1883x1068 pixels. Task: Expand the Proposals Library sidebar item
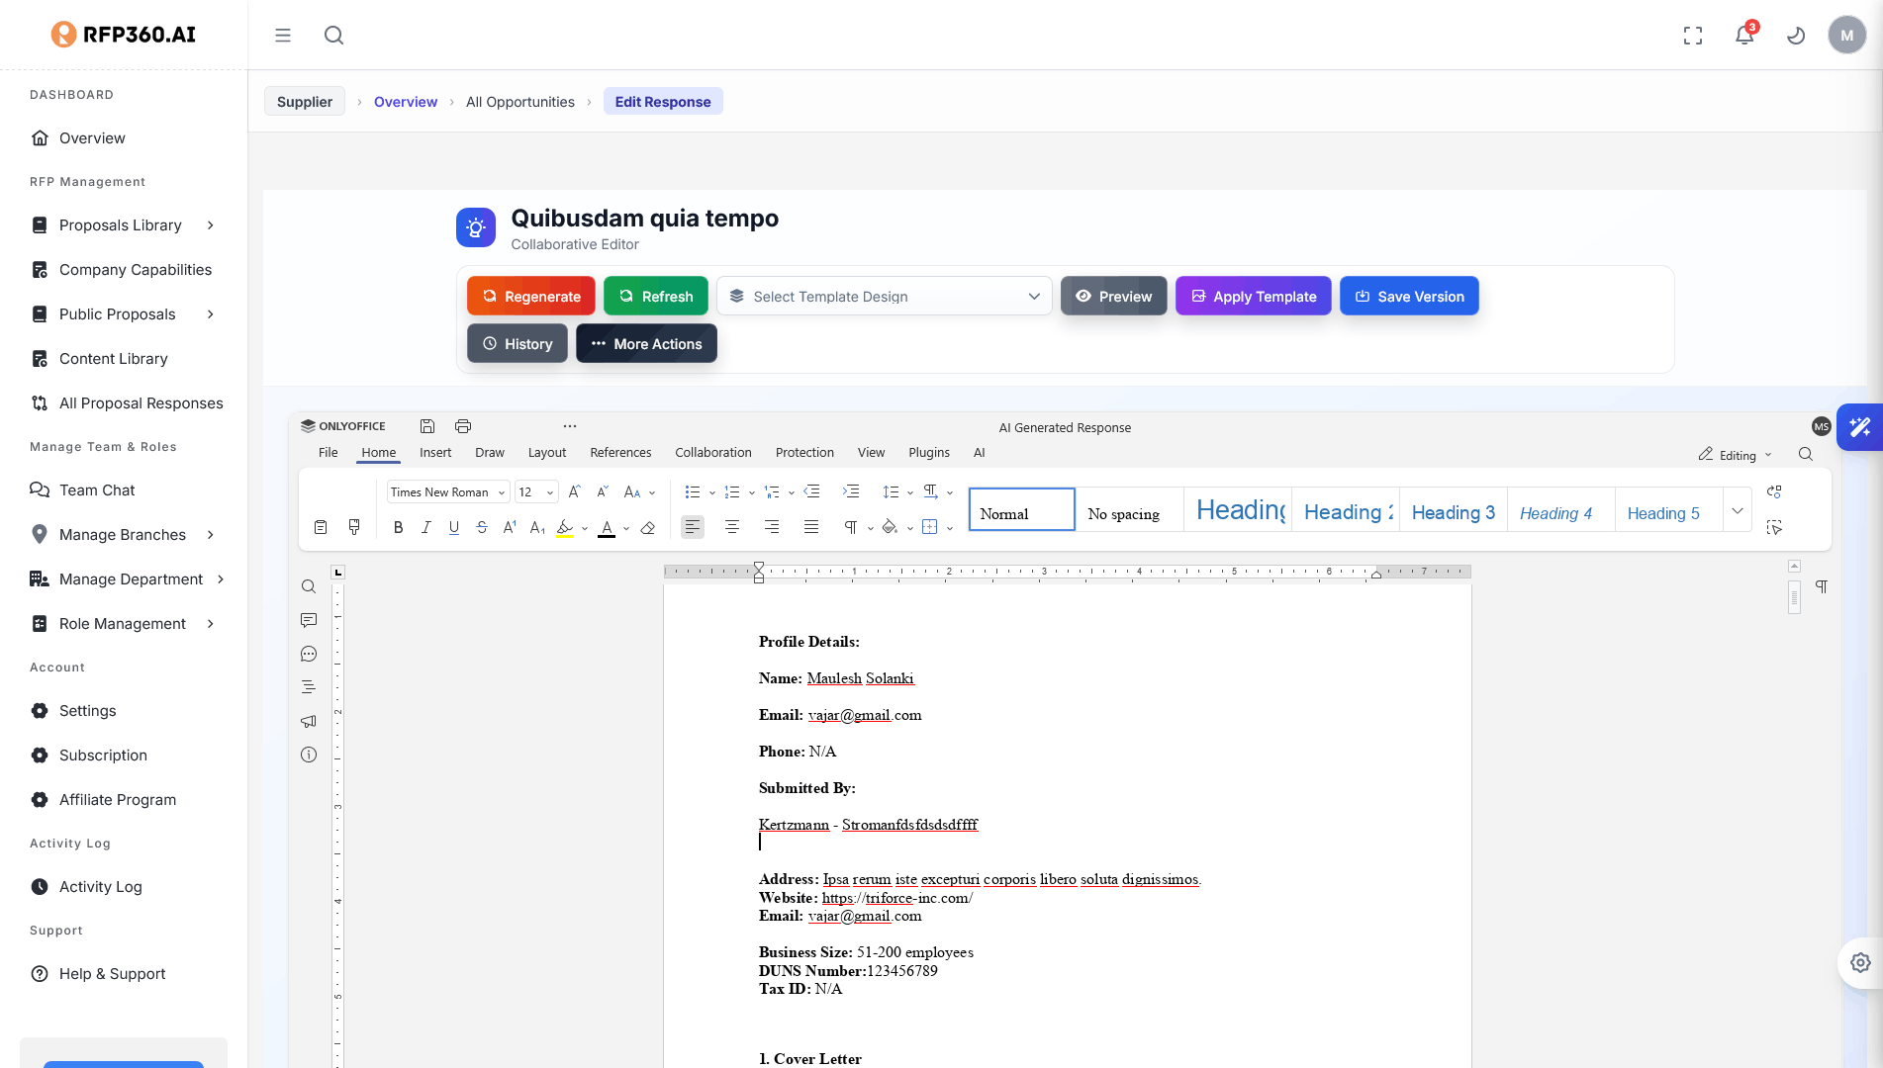[210, 224]
